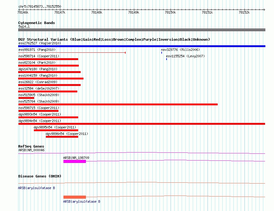Click the Disease Genes (OMIM) track title

pyautogui.click(x=40, y=176)
